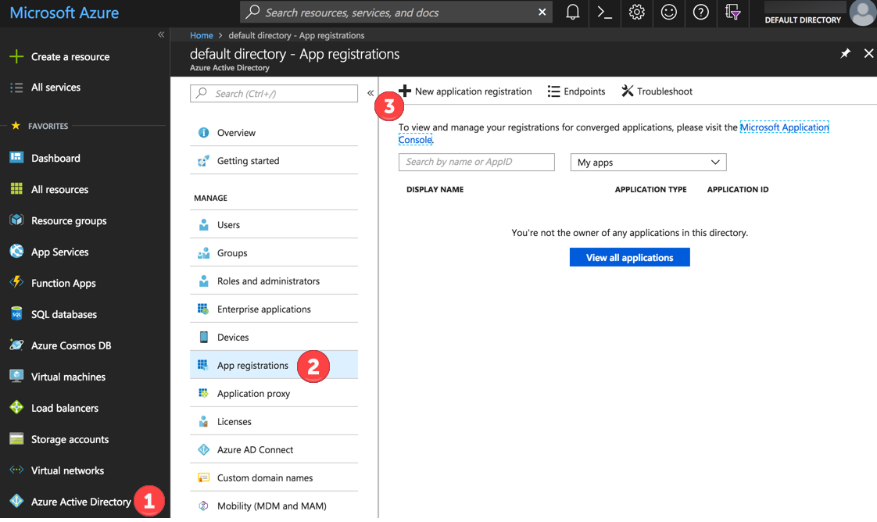
Task: Open the help question mark menu
Action: pyautogui.click(x=700, y=13)
